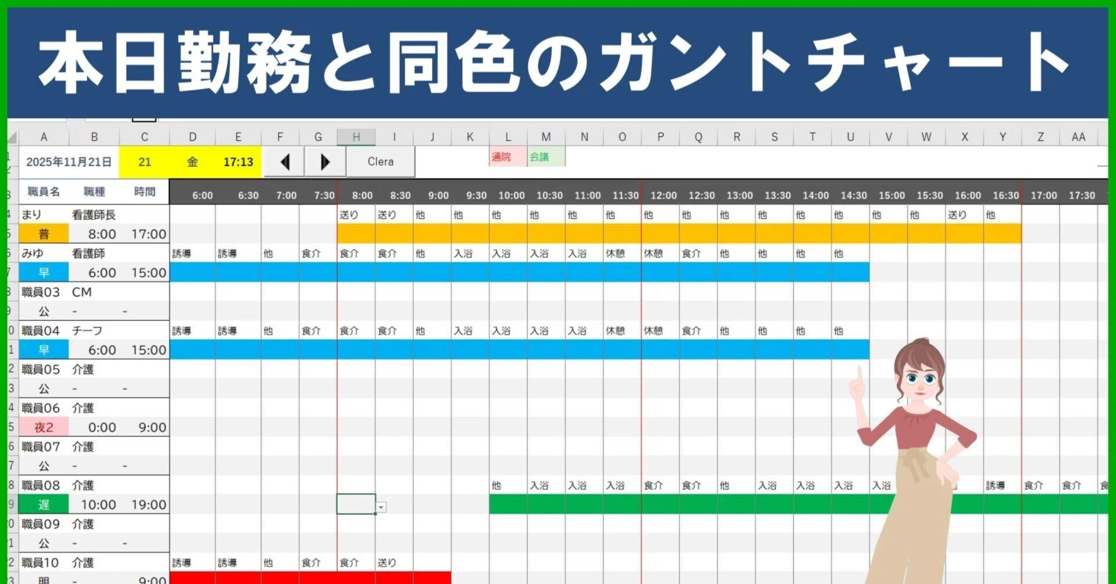Click the pink 夜2 shift cell
The image size is (1116, 584).
point(44,427)
